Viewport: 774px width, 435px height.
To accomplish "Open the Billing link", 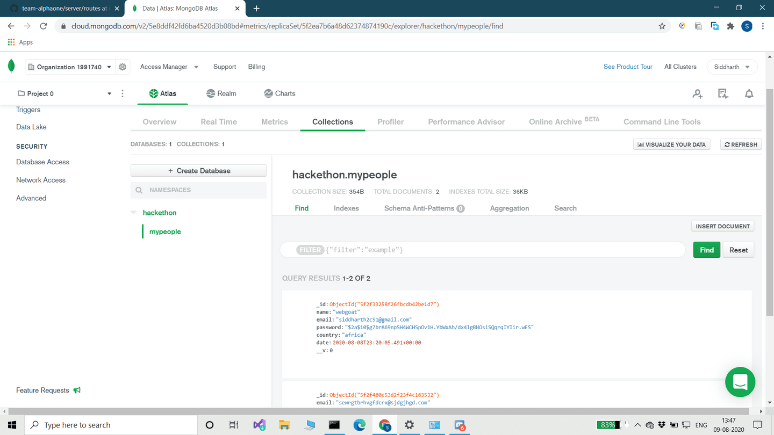I will pyautogui.click(x=256, y=67).
